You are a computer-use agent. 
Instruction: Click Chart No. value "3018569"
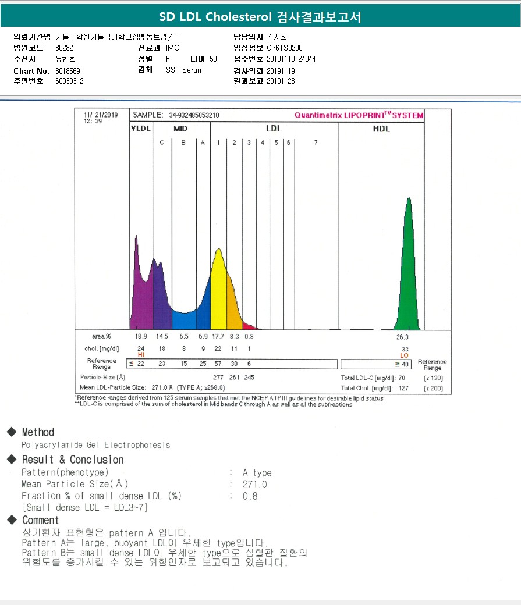click(68, 71)
